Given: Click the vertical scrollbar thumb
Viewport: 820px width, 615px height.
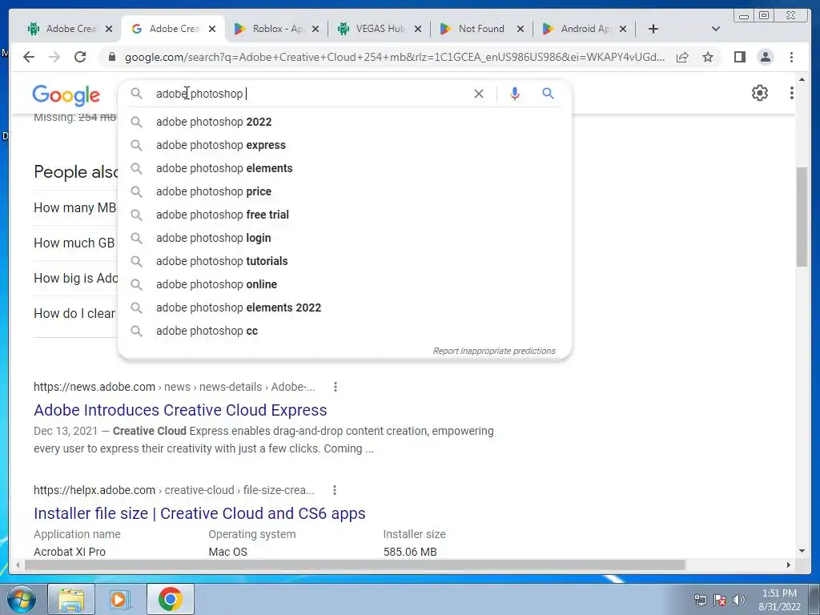Looking at the screenshot, I should tap(802, 216).
